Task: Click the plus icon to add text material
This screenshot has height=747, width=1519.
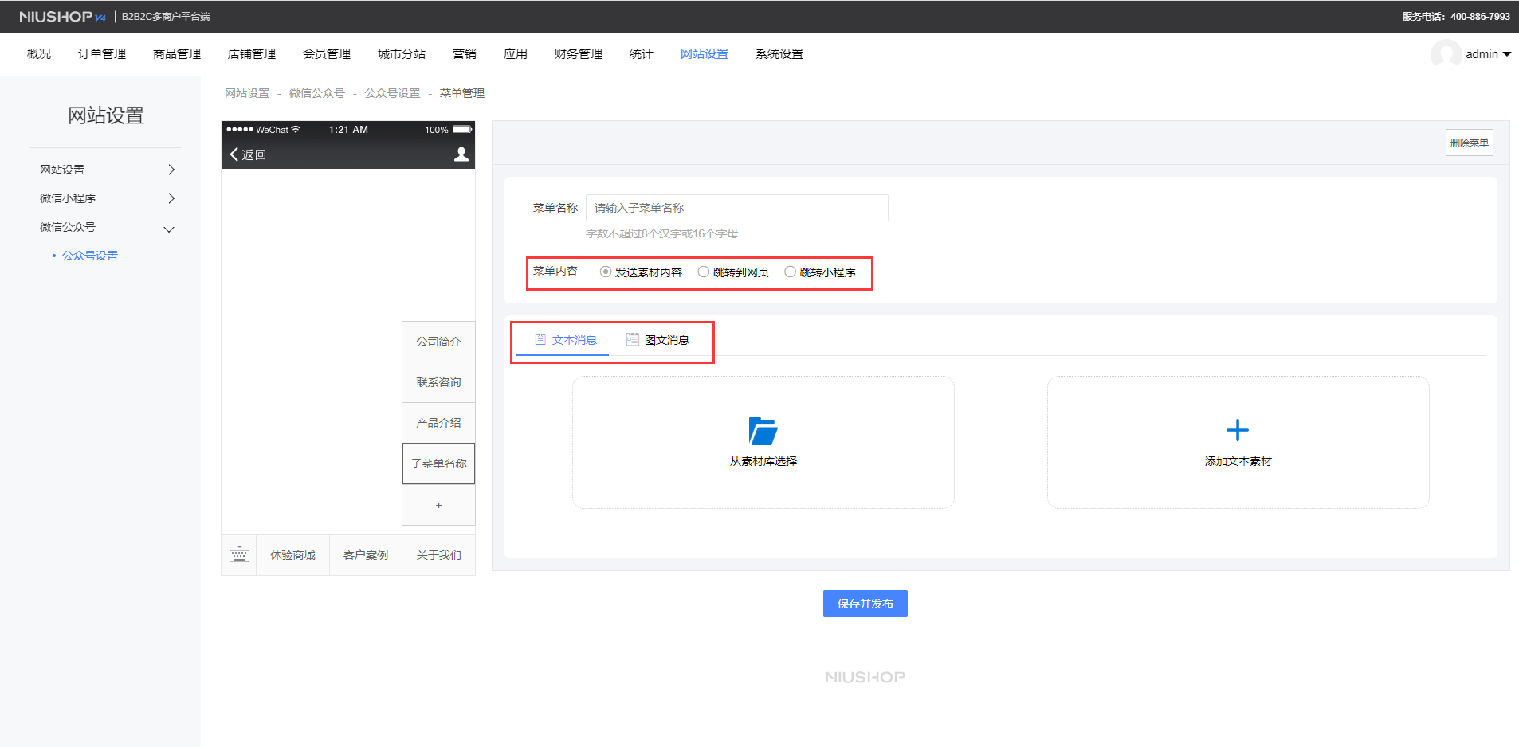Action: (1238, 430)
